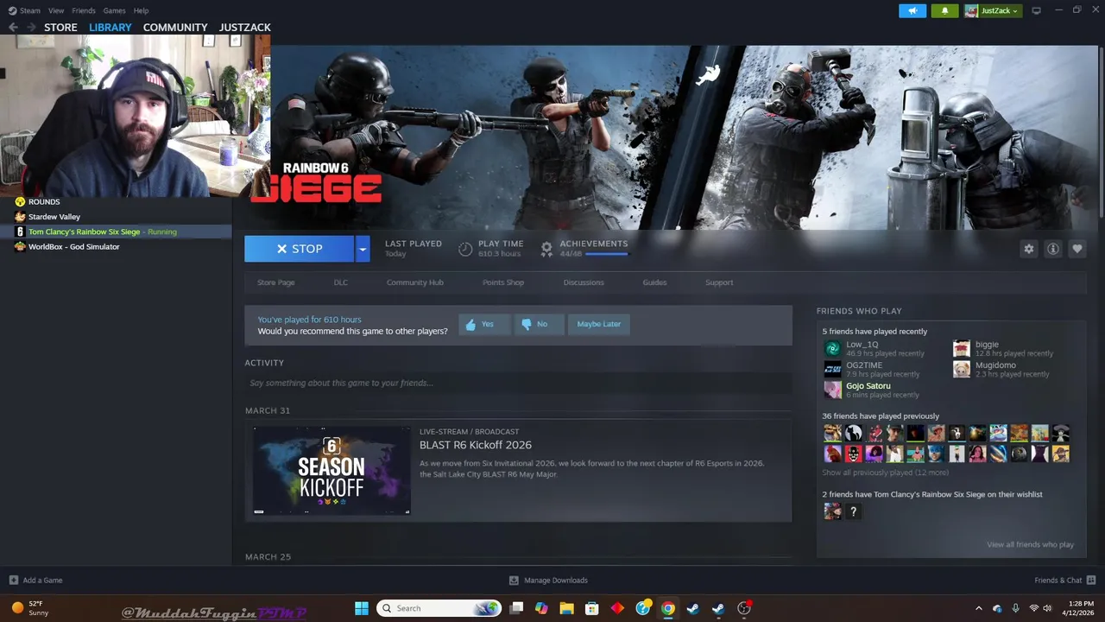Screen dimensions: 1105x622
Task: Open friend Gojo Satoru's profile
Action: click(868, 386)
